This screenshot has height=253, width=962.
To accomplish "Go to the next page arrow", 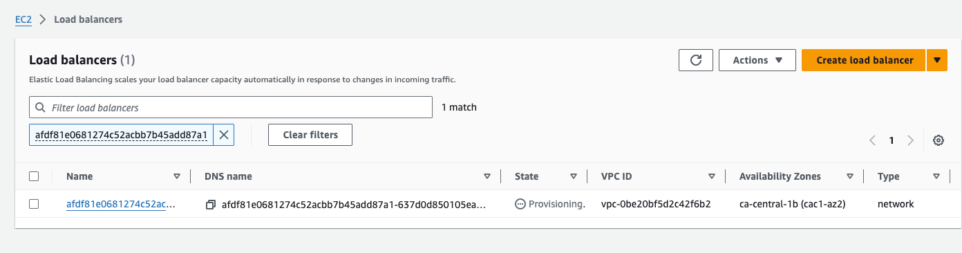I will 911,140.
